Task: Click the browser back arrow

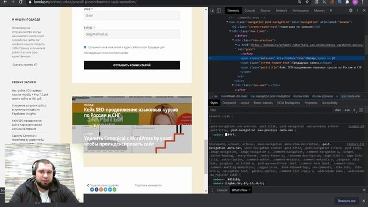Action: point(5,2)
